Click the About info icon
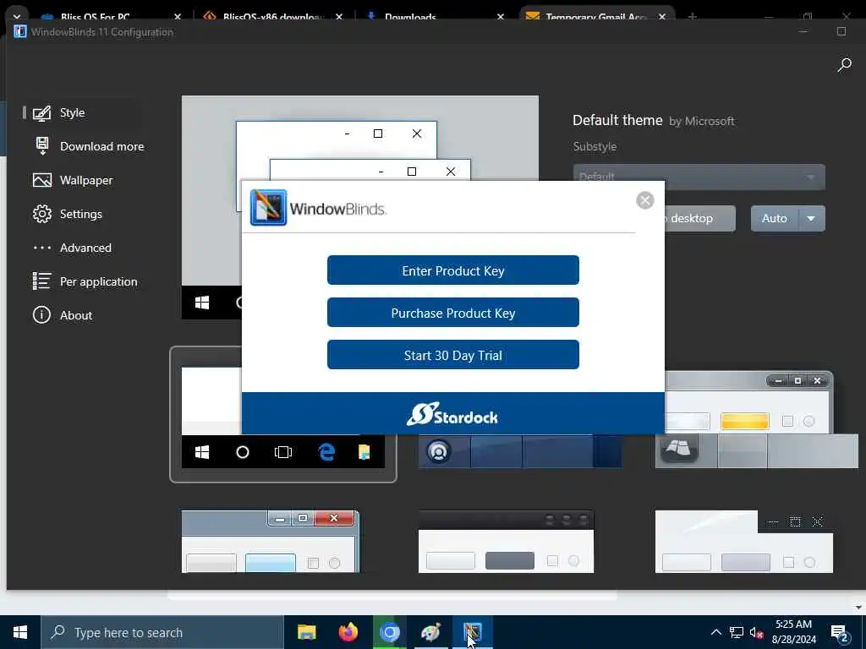 click(x=42, y=314)
